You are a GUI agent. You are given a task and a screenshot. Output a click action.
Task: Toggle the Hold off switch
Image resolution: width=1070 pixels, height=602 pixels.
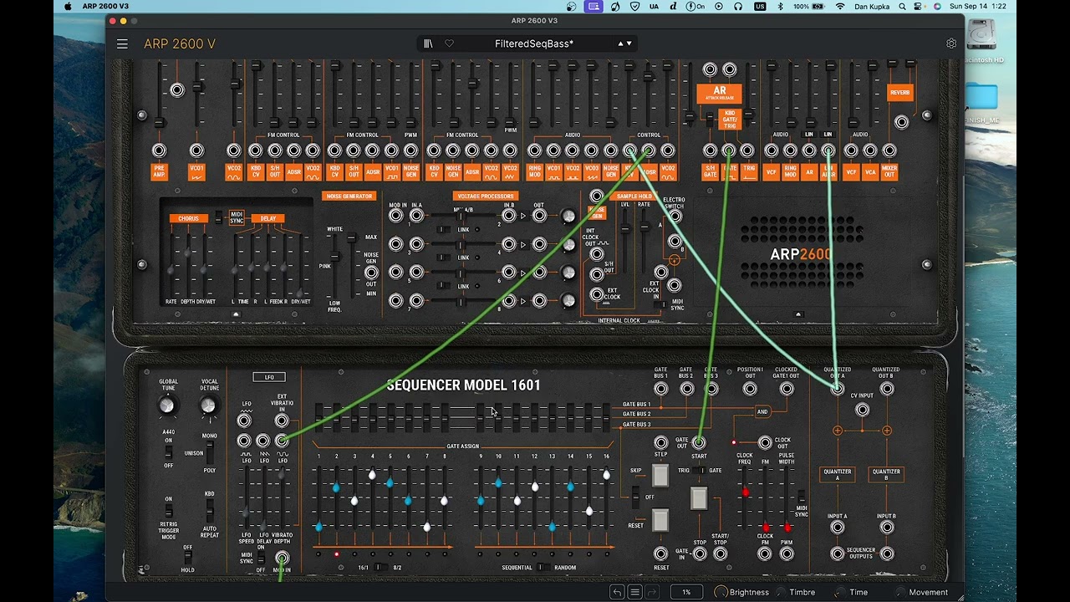pyautogui.click(x=188, y=557)
